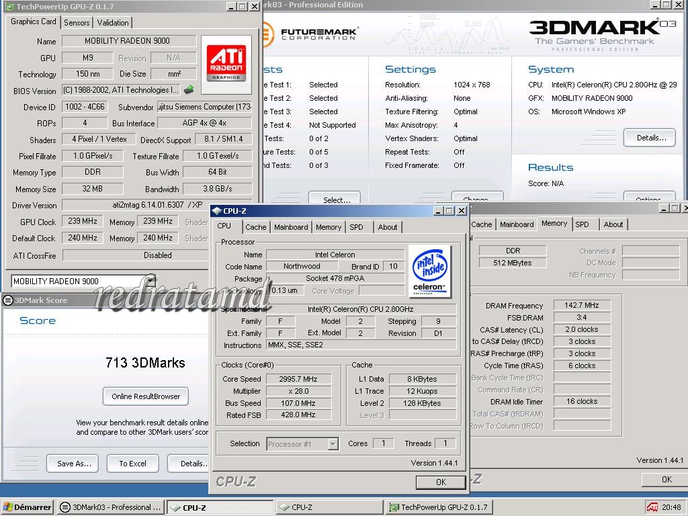Open Cache tab in front CPU-Z window
Image resolution: width=688 pixels, height=516 pixels.
[255, 227]
